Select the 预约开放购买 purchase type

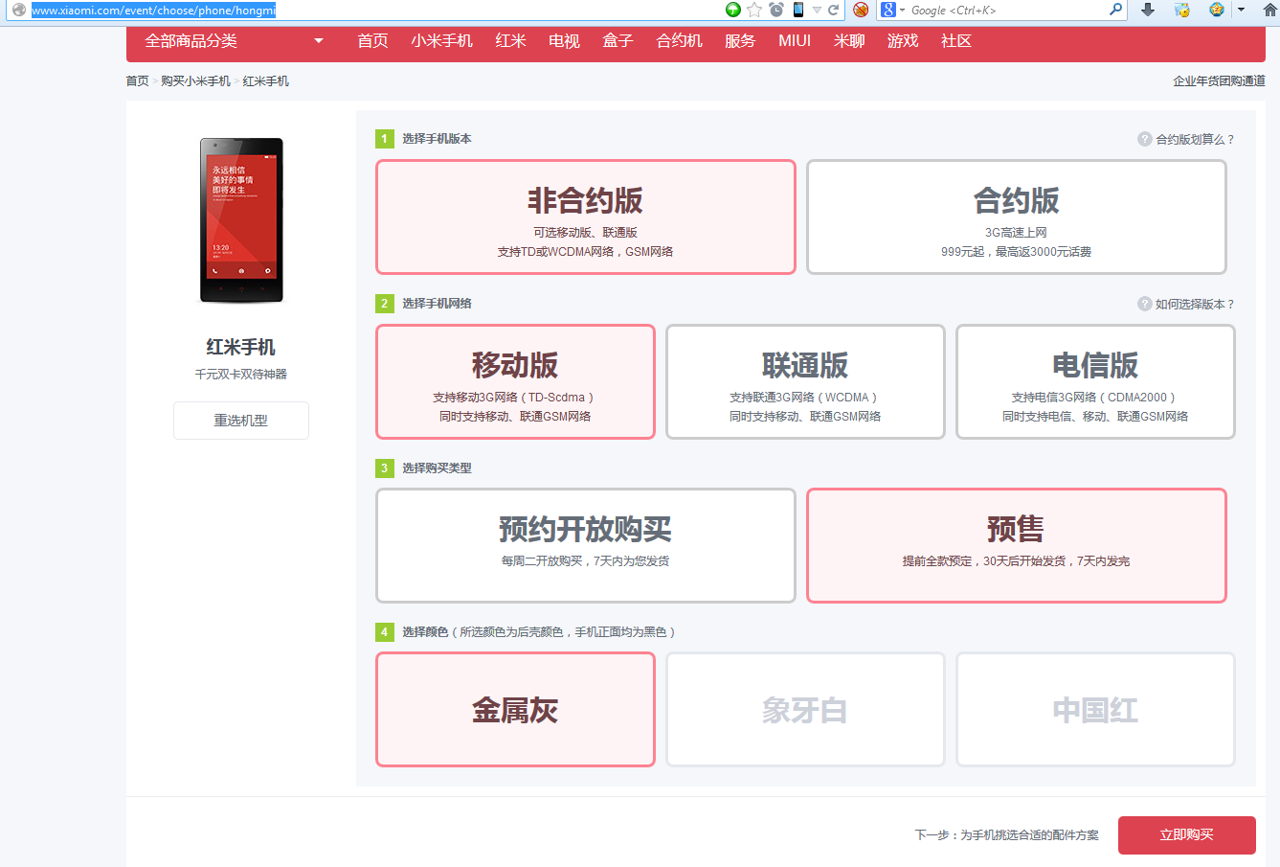tap(586, 545)
